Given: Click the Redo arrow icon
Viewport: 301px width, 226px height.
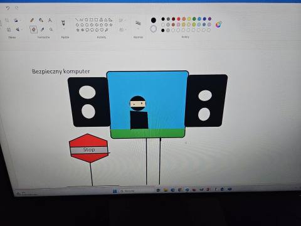Looking at the screenshot, I should (x=17, y=8).
